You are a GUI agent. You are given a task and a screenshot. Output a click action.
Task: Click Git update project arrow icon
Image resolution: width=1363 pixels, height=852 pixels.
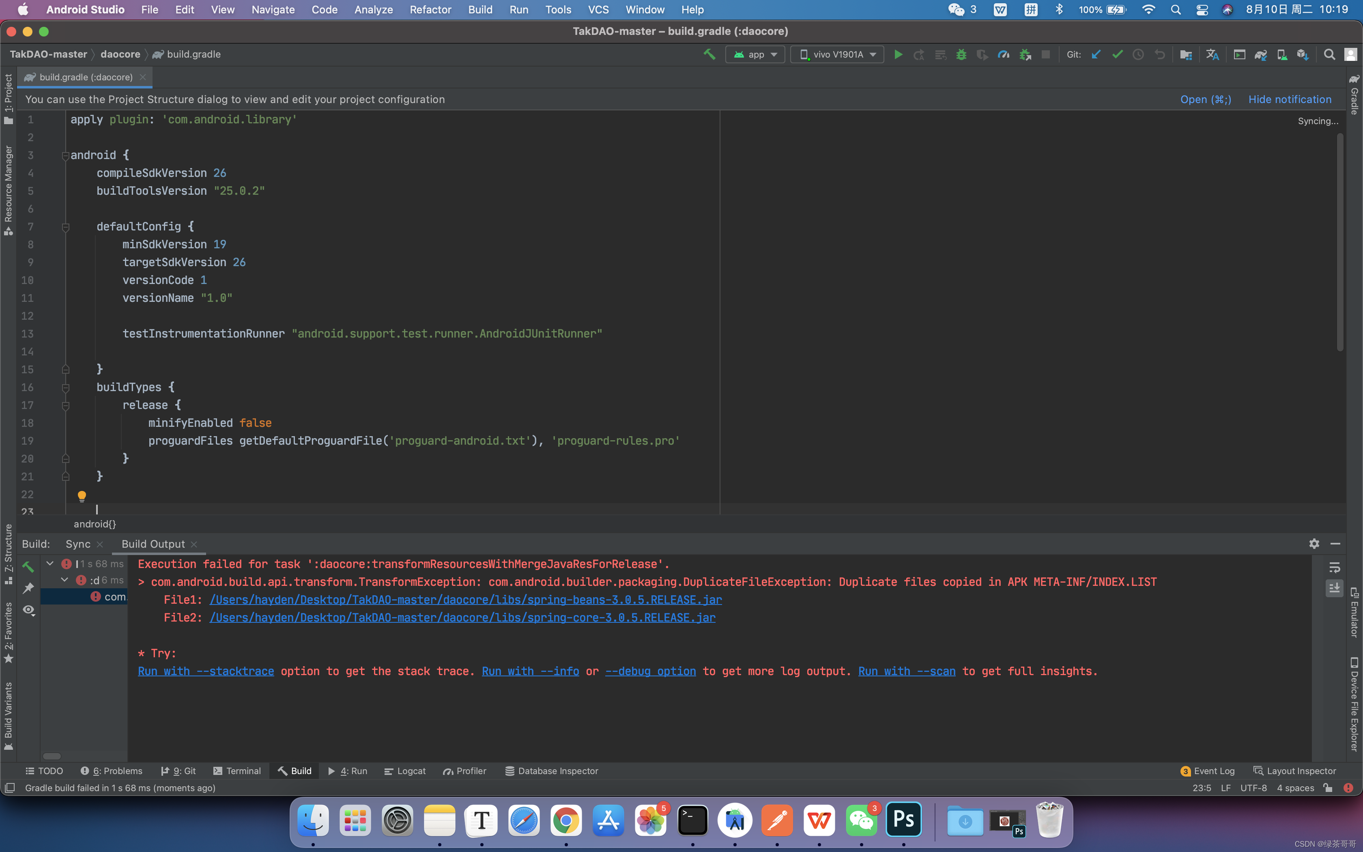tap(1096, 55)
